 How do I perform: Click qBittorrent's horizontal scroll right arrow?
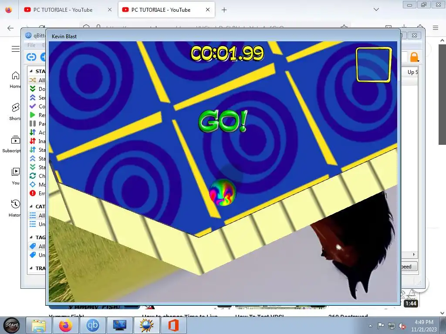tap(414, 254)
